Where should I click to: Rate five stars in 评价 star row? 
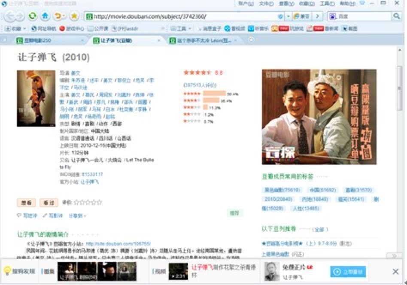100,202
